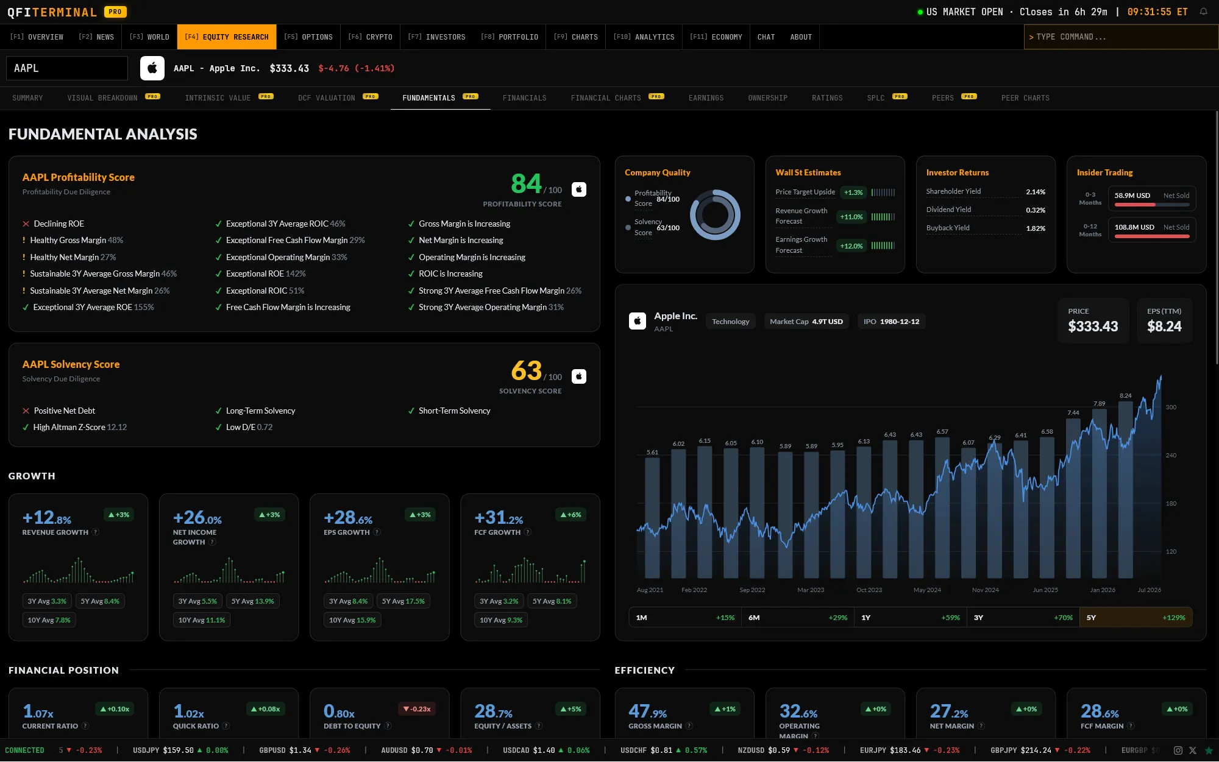
Task: Click the Apple logo next to Profitability Score 84
Action: pos(579,189)
